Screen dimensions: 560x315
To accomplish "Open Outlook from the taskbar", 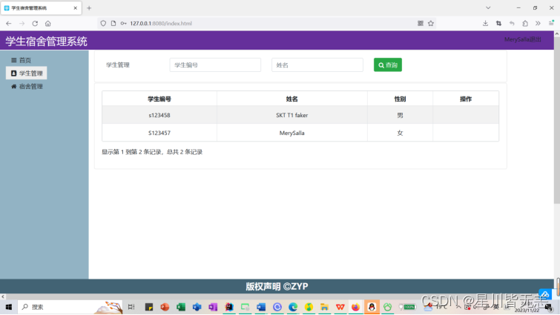I will 197,307.
